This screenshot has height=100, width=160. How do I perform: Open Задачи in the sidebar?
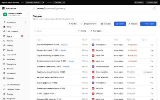tap(15, 36)
